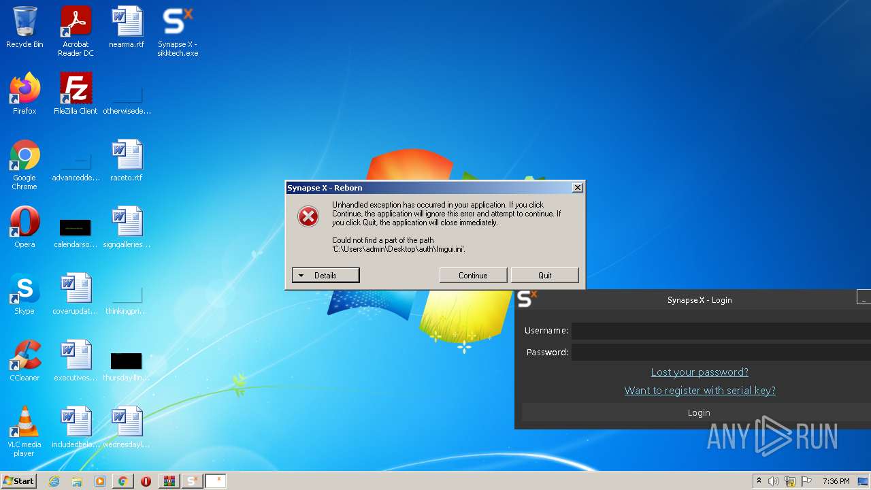Select the signgalleries... document icon
Screen dimensions: 871x490
click(x=127, y=227)
